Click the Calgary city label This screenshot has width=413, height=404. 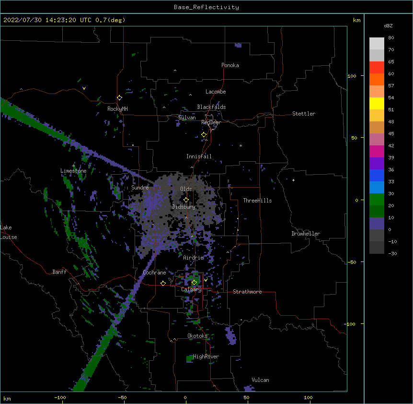(x=191, y=289)
